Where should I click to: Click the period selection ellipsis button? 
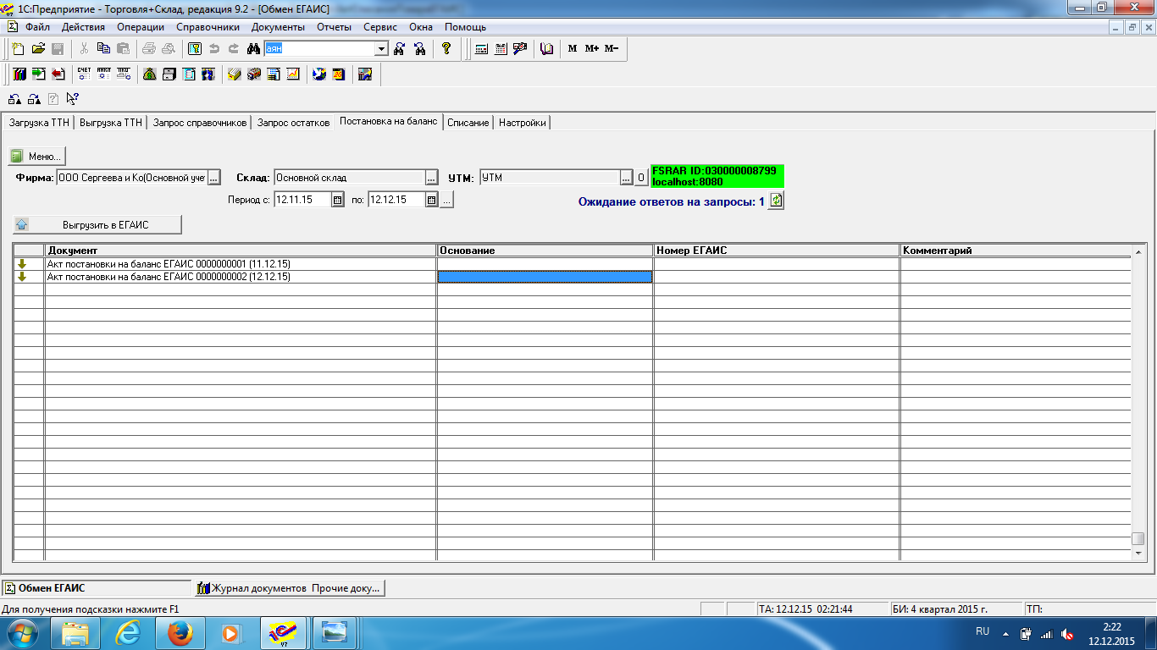click(446, 201)
